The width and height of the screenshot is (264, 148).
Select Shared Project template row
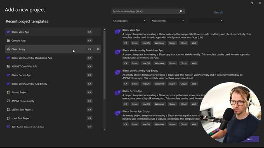tap(53, 92)
